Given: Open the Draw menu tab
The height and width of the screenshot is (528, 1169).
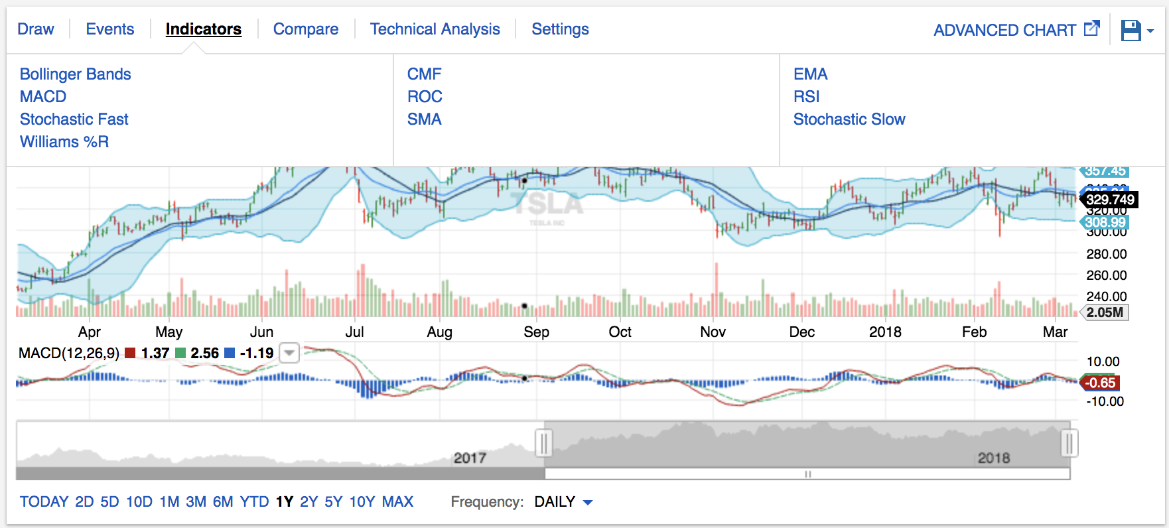Looking at the screenshot, I should click(x=36, y=29).
